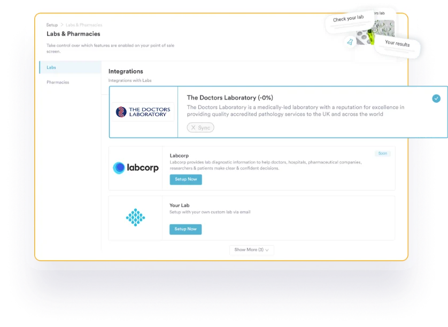Switch to the Pharmacies tab
This screenshot has width=448, height=327.
58,82
